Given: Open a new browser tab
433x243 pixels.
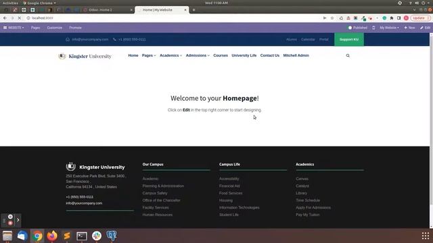Looking at the screenshot, I should [193, 10].
